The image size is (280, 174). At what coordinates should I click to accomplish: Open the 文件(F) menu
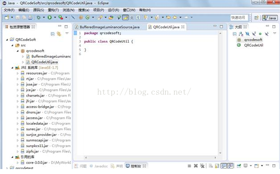9,10
